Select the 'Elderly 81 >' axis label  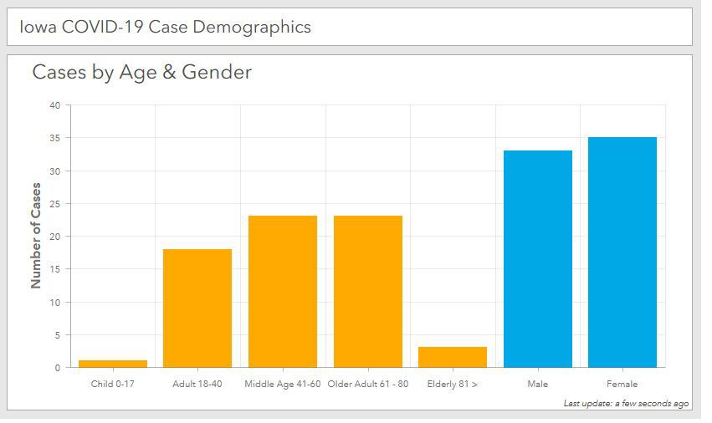(453, 385)
